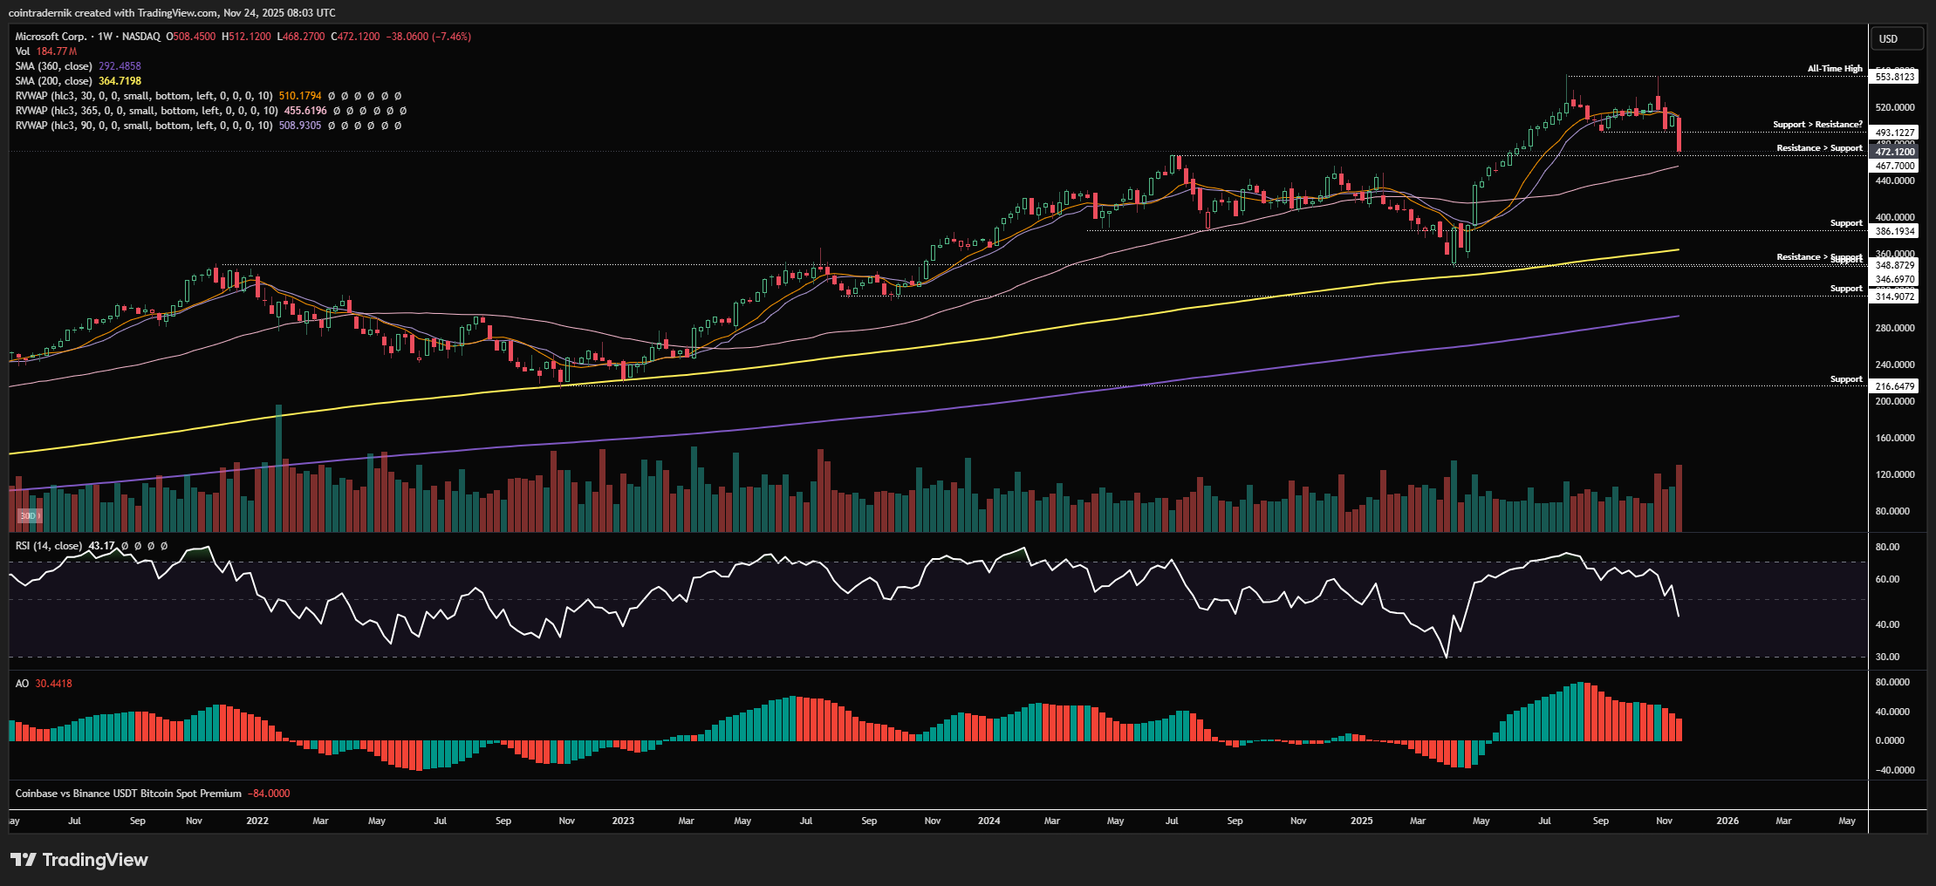Click the 348.8729 price label
Image resolution: width=1936 pixels, height=886 pixels.
[1895, 265]
